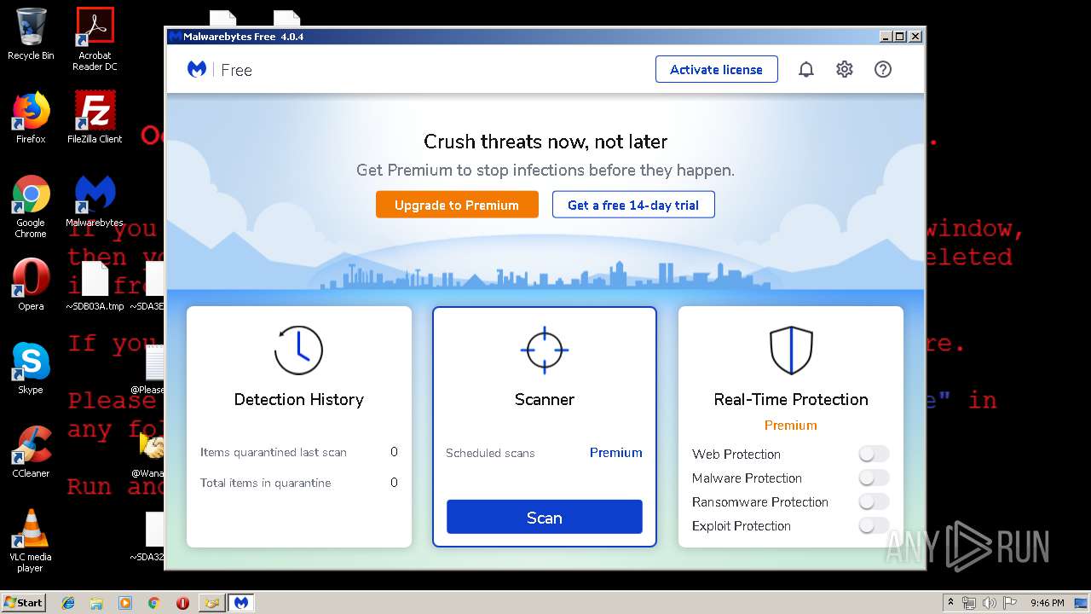Click Upgrade to Premium button
Screen dimensions: 1091x614
tap(457, 205)
